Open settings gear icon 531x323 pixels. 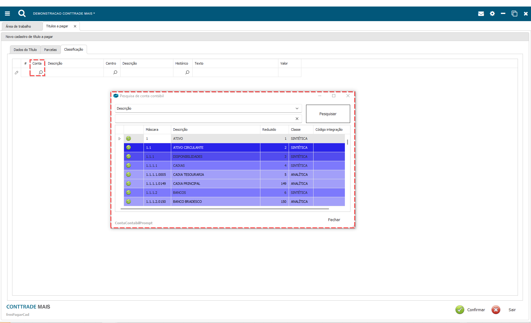tap(492, 14)
